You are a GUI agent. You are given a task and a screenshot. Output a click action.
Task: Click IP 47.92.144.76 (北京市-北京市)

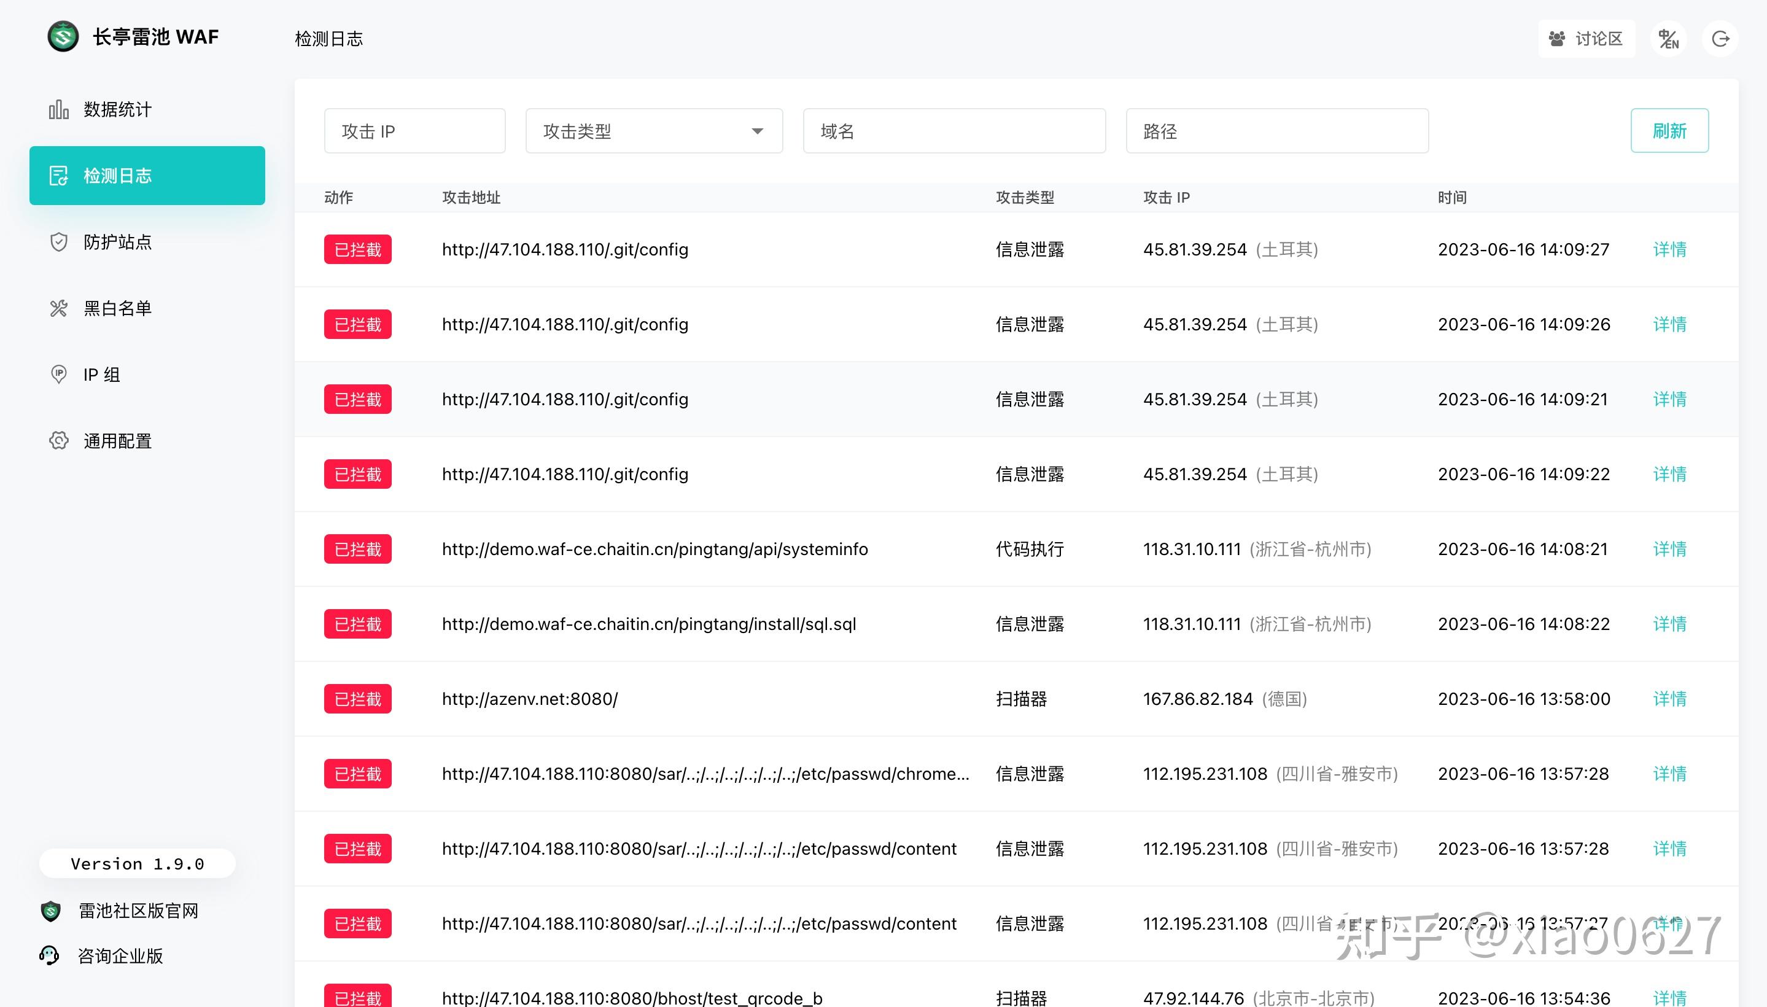pos(1259,998)
